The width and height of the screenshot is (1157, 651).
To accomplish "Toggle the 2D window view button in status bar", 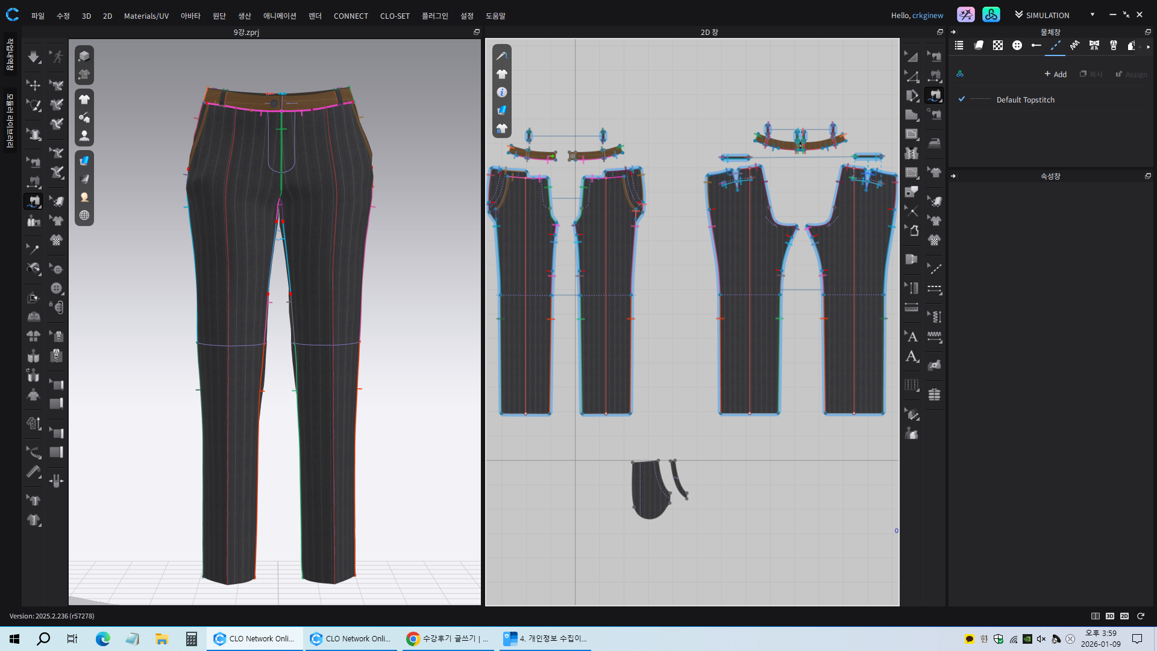I will pos(1124,616).
